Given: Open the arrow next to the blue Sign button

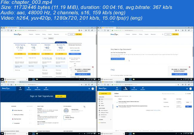Looking at the screenshot, I should point(191,106).
